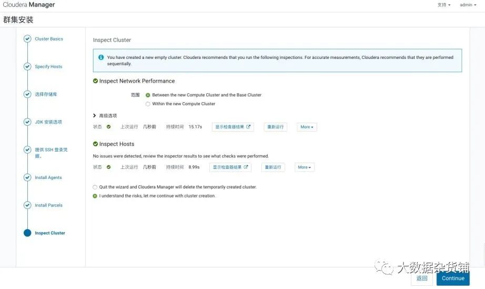The width and height of the screenshot is (485, 289).
Task: Show inspector results for Inspect Hosts
Action: click(x=230, y=167)
